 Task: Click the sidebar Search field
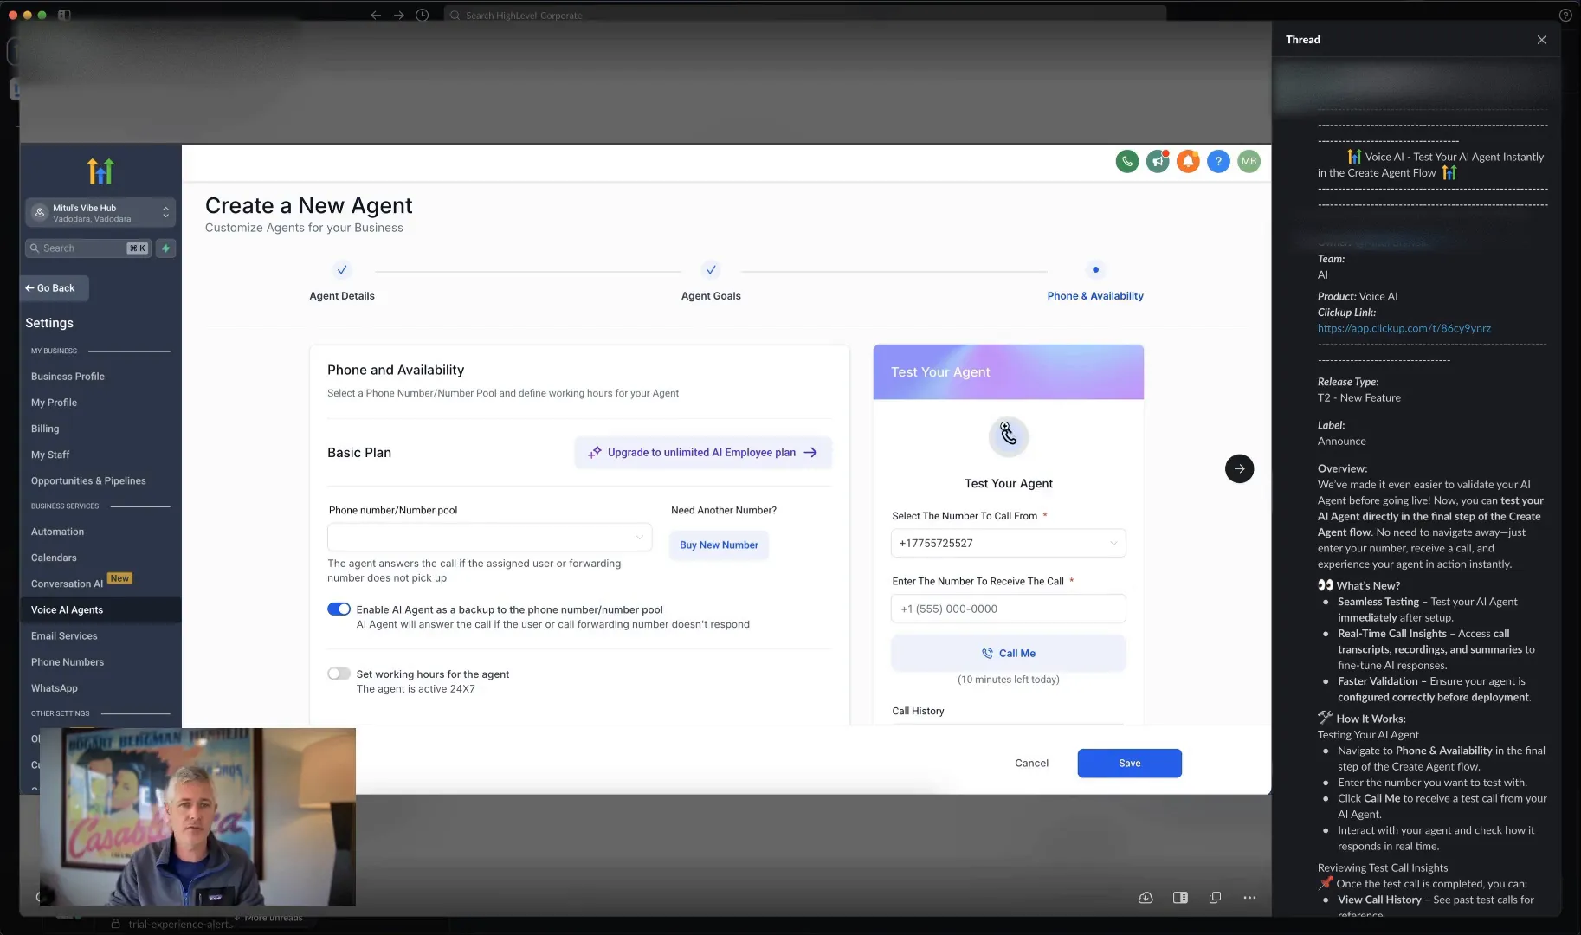click(x=88, y=248)
